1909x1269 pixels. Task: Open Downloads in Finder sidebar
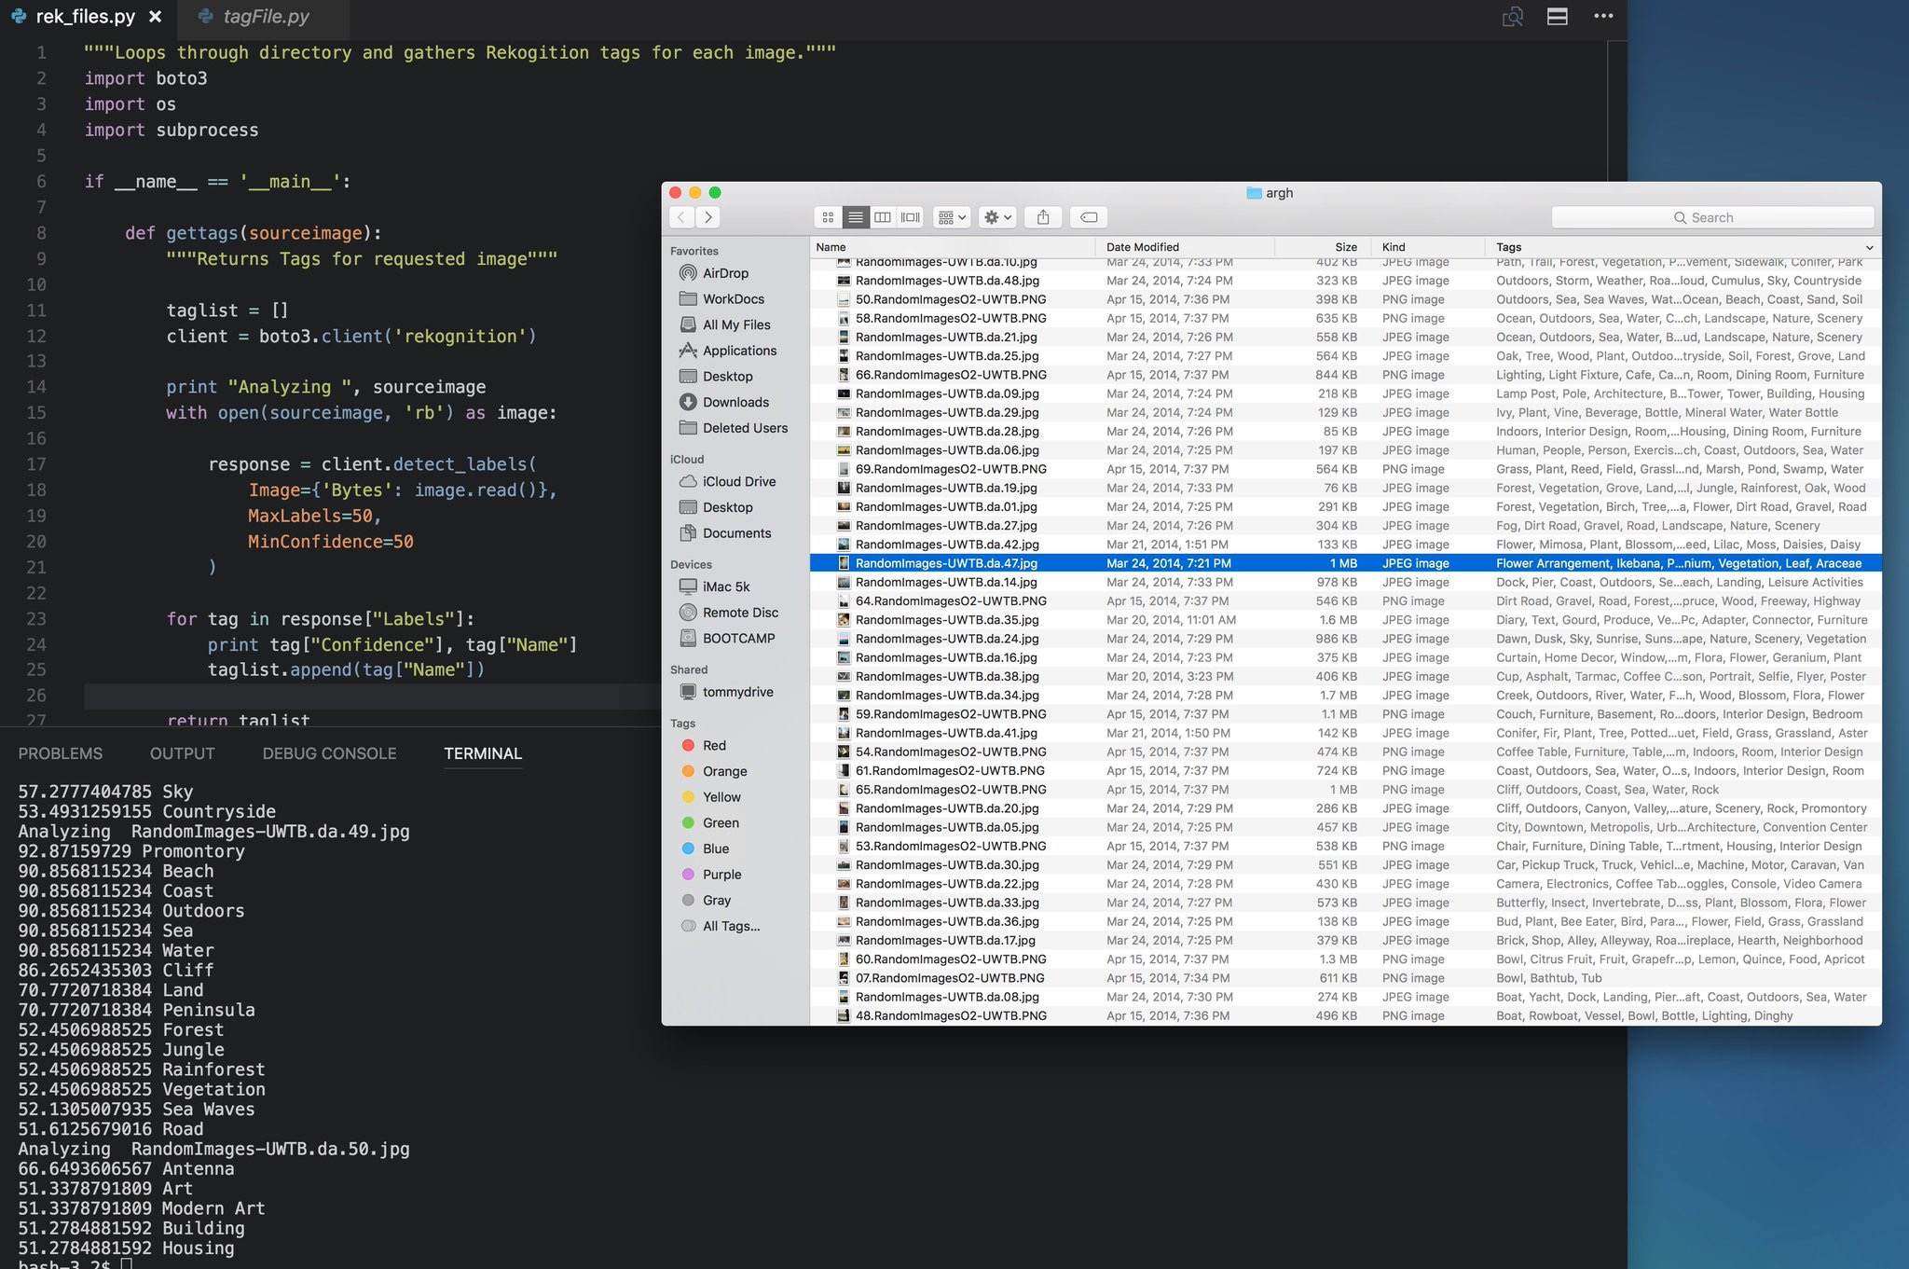pos(735,402)
